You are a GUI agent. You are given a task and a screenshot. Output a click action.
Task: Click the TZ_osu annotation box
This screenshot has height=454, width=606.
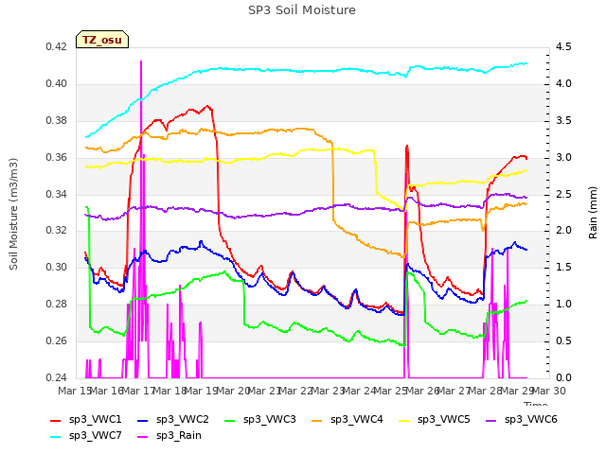tap(102, 40)
